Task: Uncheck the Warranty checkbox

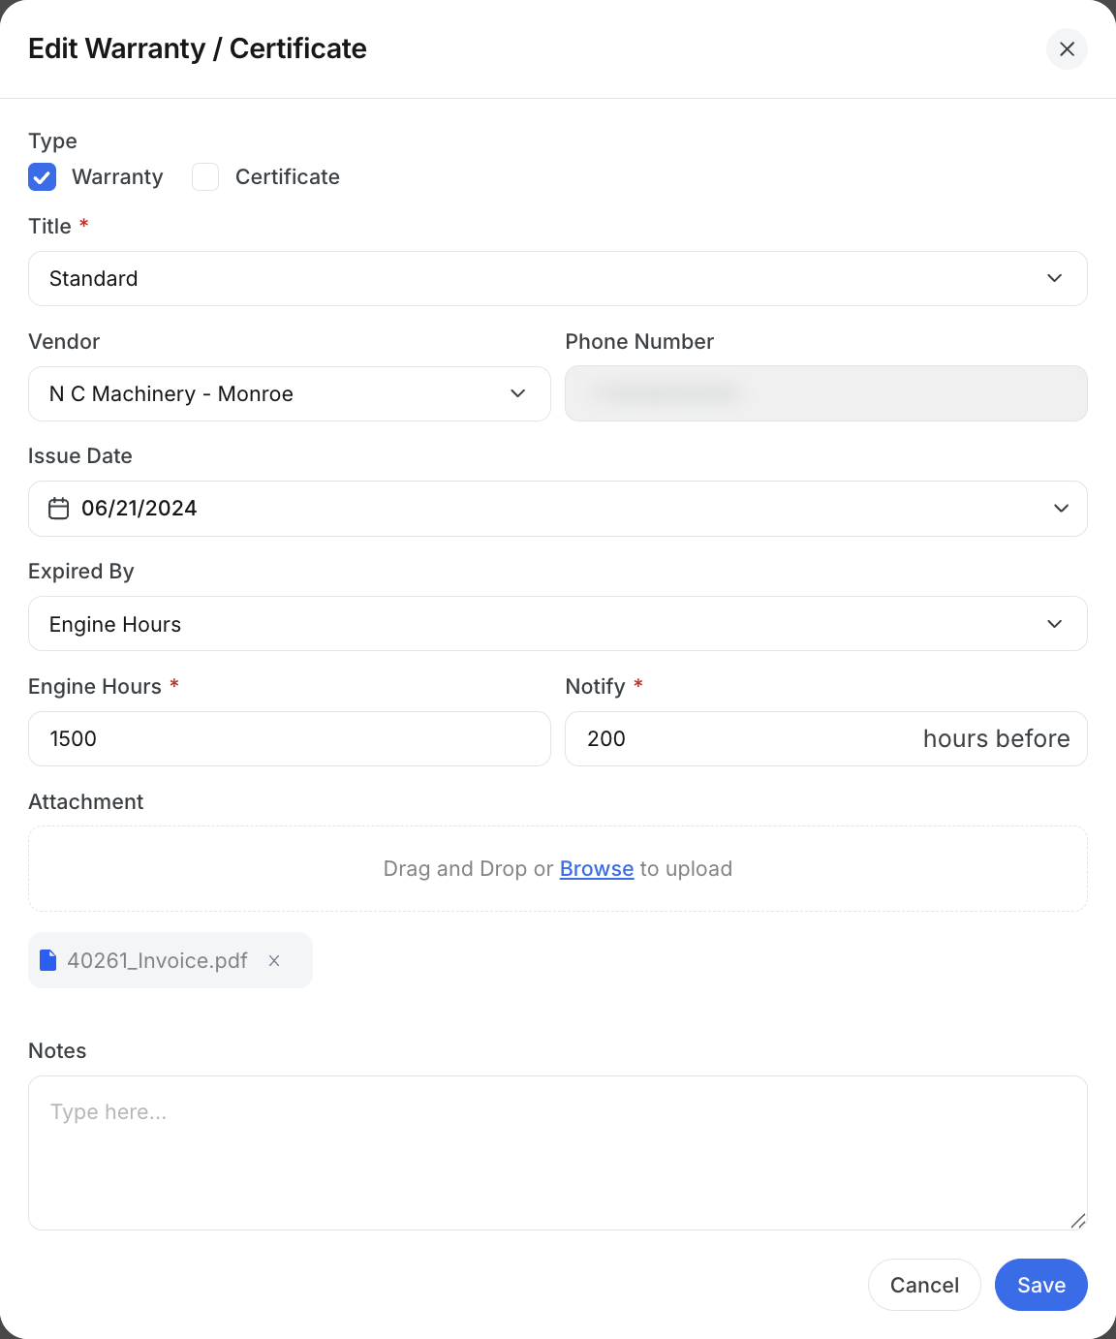Action: [43, 177]
